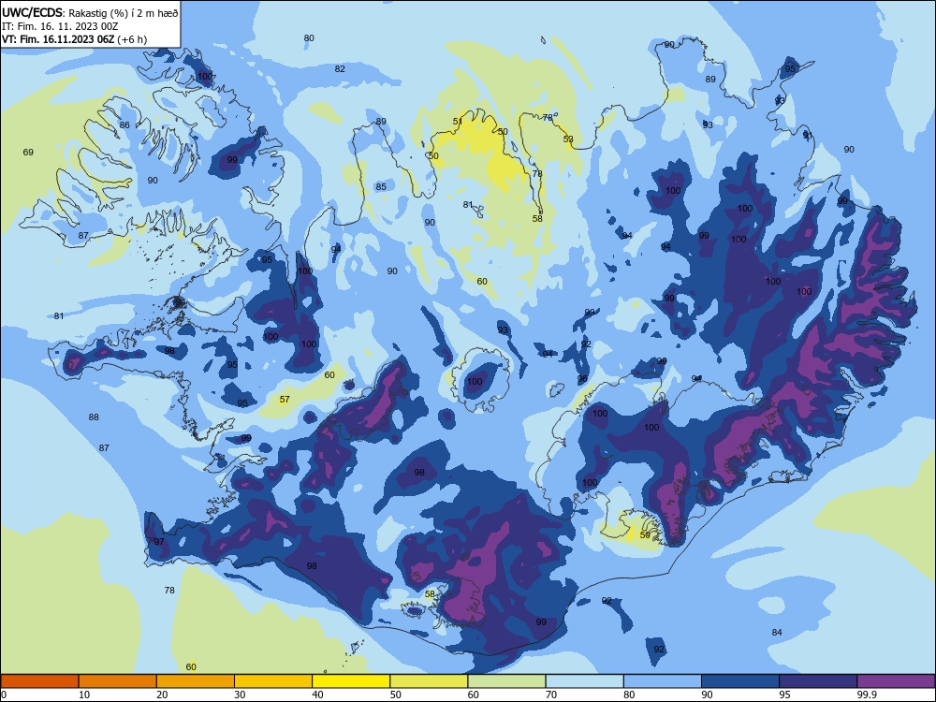Click the 40 legend scale label
936x702 pixels.
tap(317, 695)
